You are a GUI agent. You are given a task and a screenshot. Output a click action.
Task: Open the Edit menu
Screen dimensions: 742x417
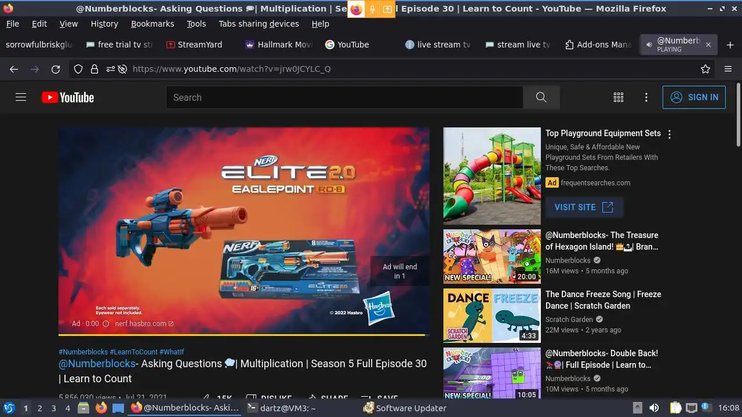pyautogui.click(x=39, y=24)
